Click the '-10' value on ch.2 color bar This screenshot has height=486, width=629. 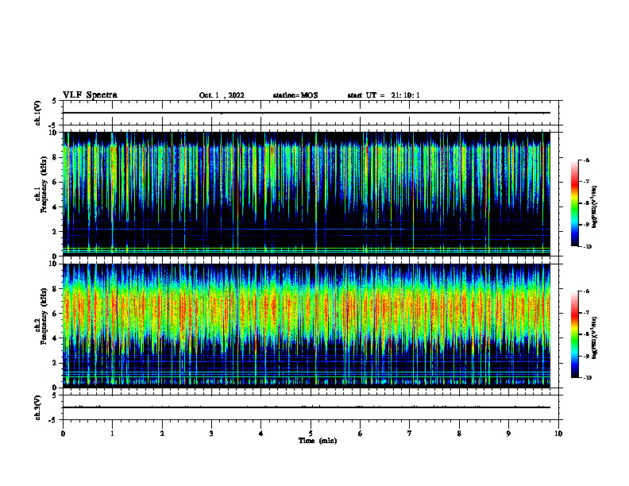[587, 378]
